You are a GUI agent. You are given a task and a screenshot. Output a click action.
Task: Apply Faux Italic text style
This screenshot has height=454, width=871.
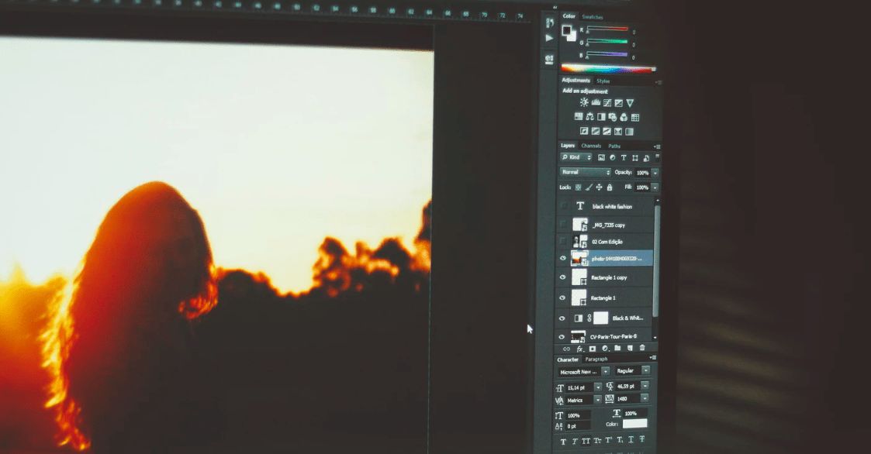click(575, 442)
